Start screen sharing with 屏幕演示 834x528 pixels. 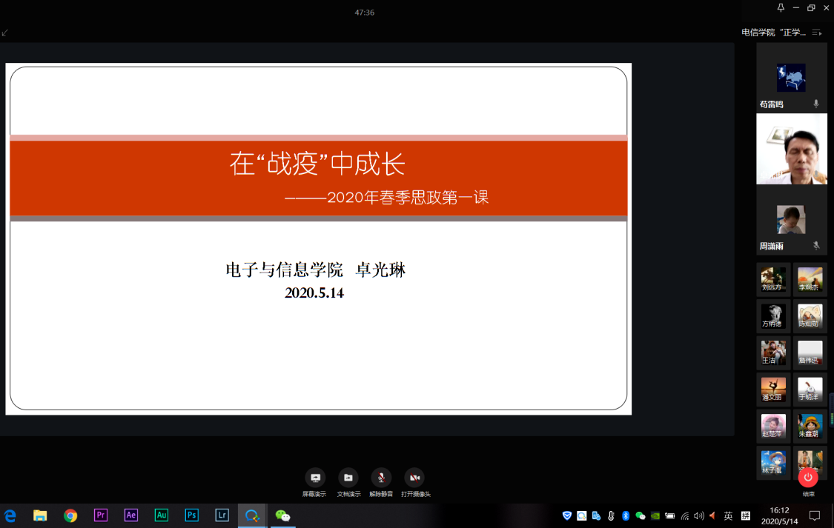315,478
